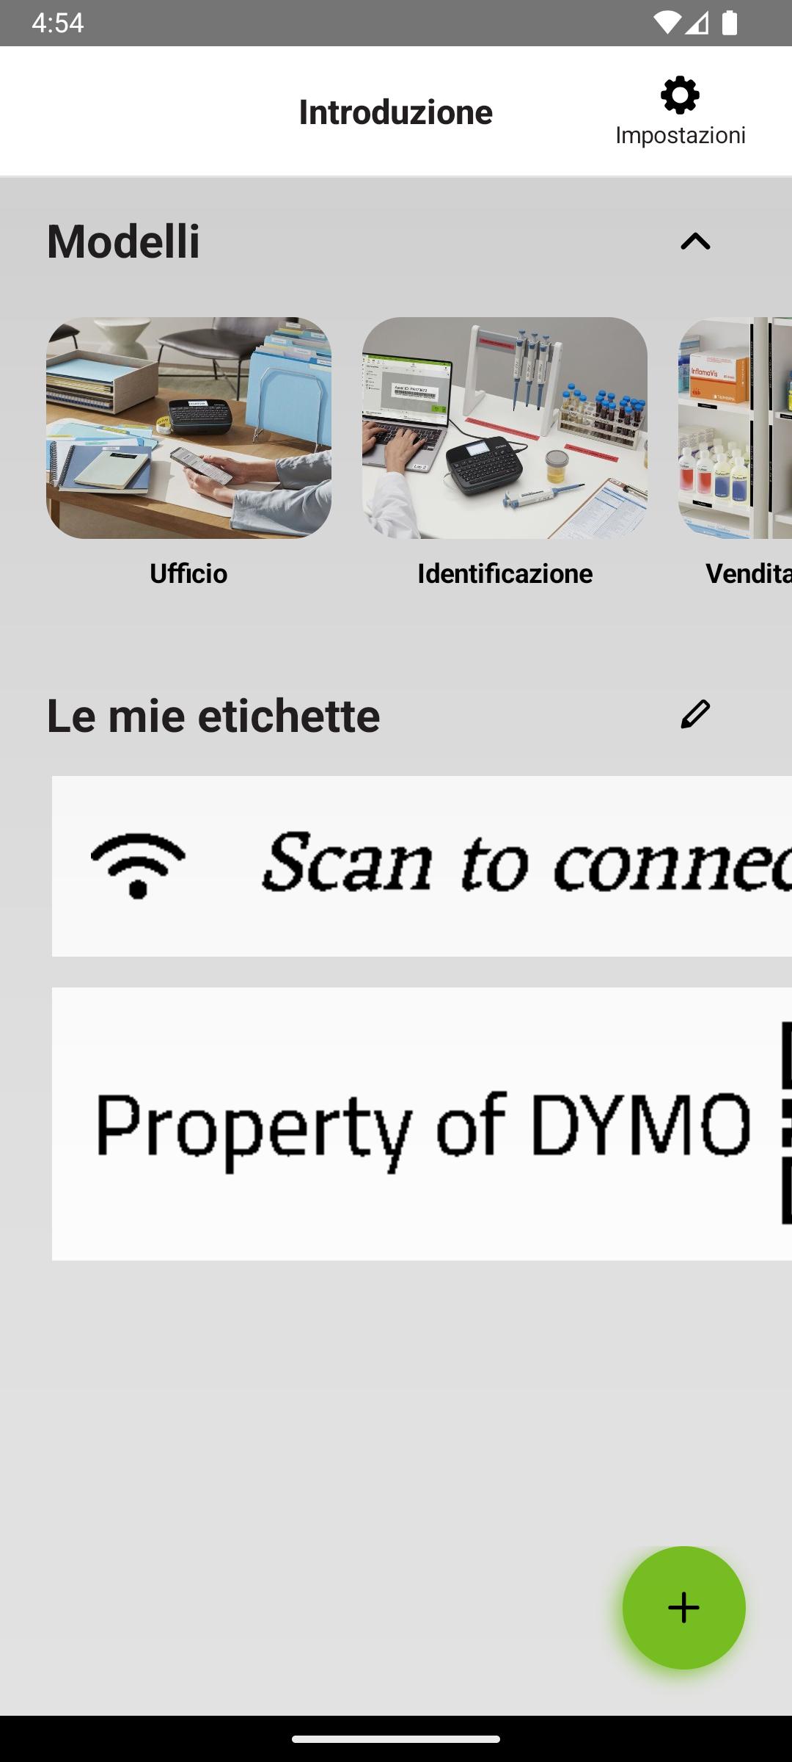Tap the Wi-Fi status bar icon
The height and width of the screenshot is (1762, 792).
667,23
